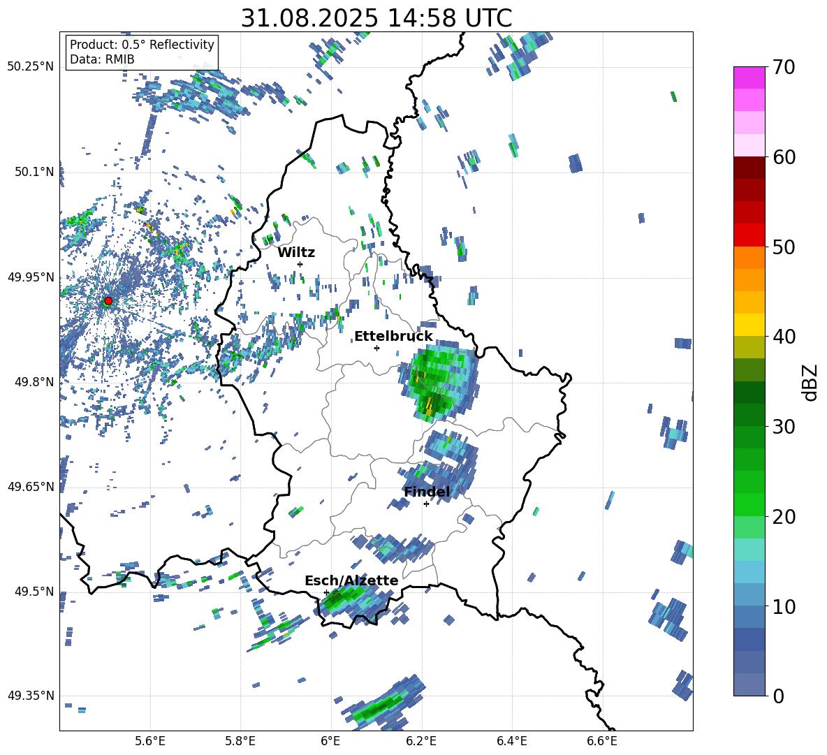
Task: Click the Ettelbruck station cross marker
Action: 376,348
